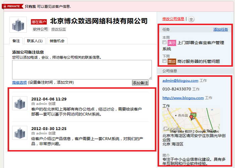Viewport: 235px width, 168px height.
Task: Click the 2012-03-30 12:25 note timestamp
Action: pos(49,129)
